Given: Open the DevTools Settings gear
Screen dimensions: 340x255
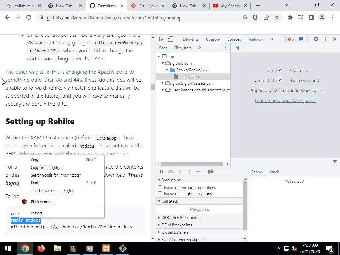Looking at the screenshot, I should tap(316, 39).
